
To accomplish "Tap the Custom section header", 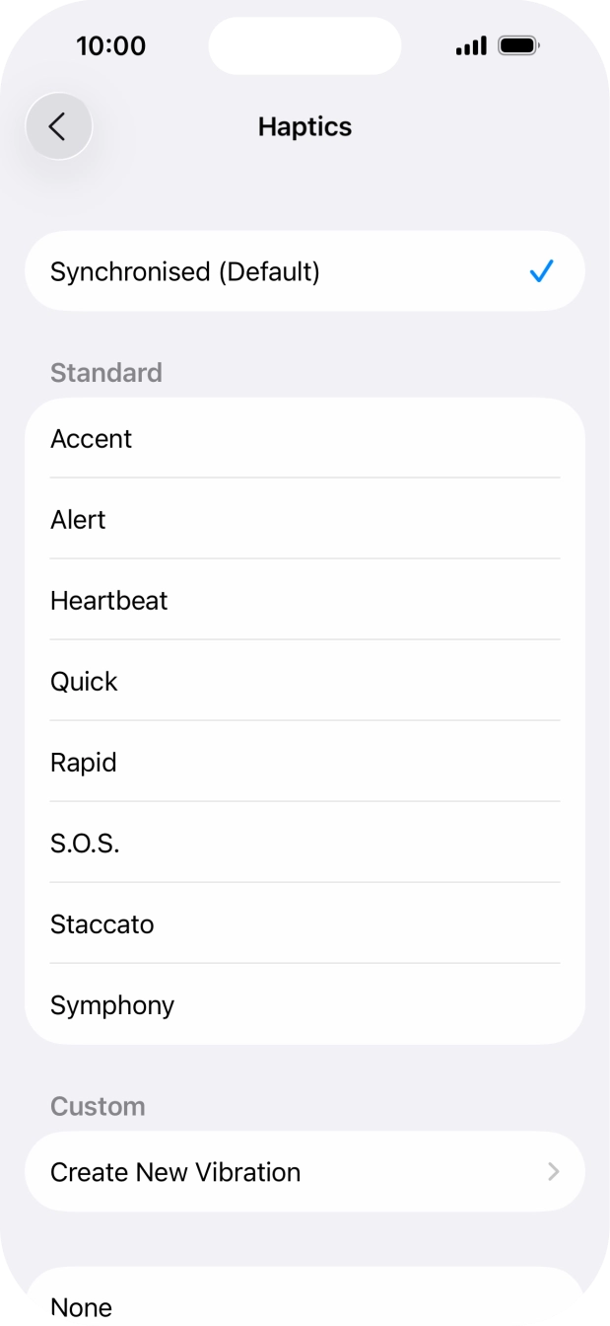I will 98,1106.
